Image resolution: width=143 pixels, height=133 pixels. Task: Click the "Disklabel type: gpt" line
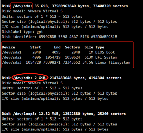tap(22, 32)
